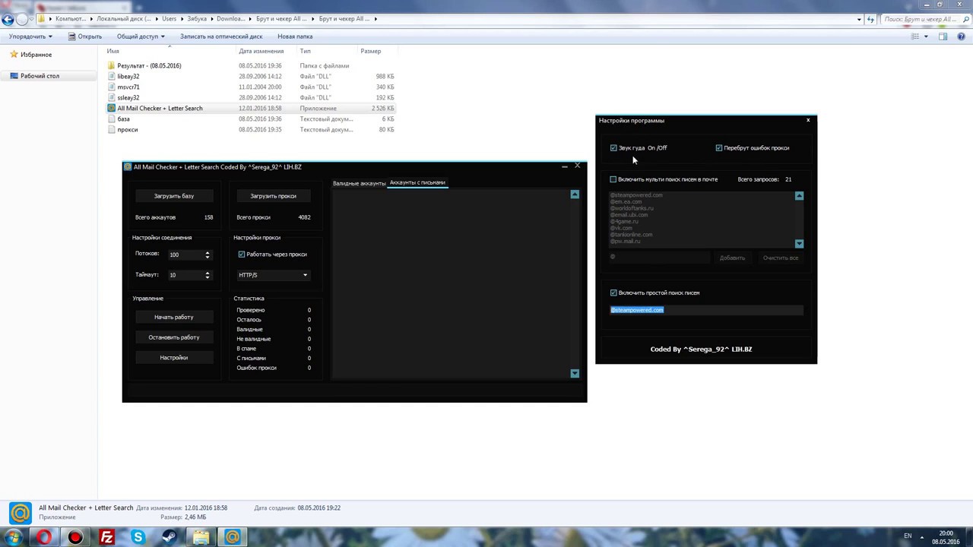Viewport: 973px width, 547px height.
Task: Toggle Работать через прокси checkbox
Action: 242,255
